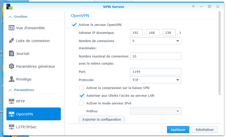The width and height of the screenshot is (227, 137).
Task: Switch to L2TP/IPSec settings
Action: 34,127
